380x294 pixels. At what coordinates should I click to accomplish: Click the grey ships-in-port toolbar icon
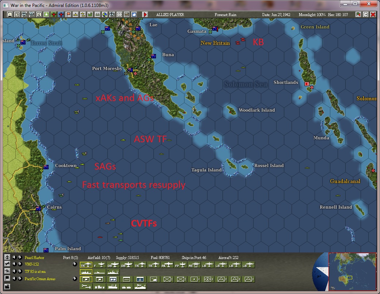point(97,15)
